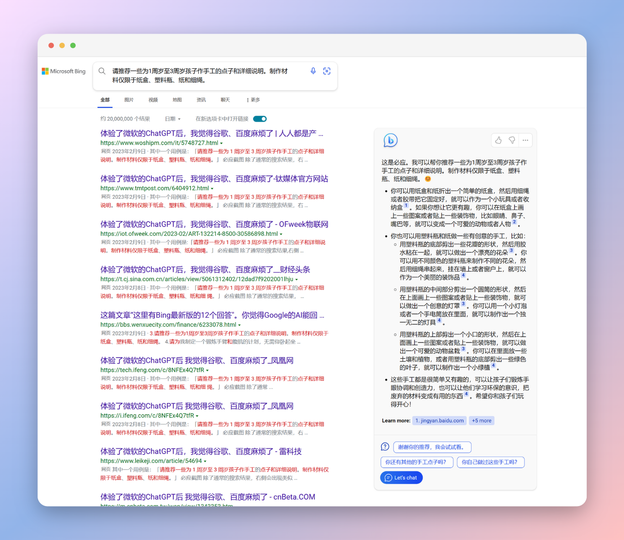Open the cnBeta.COM result title

(207, 497)
